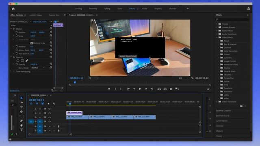Toggle the Motion effect fx switch
This screenshot has width=260, height=146.
coord(14,29)
